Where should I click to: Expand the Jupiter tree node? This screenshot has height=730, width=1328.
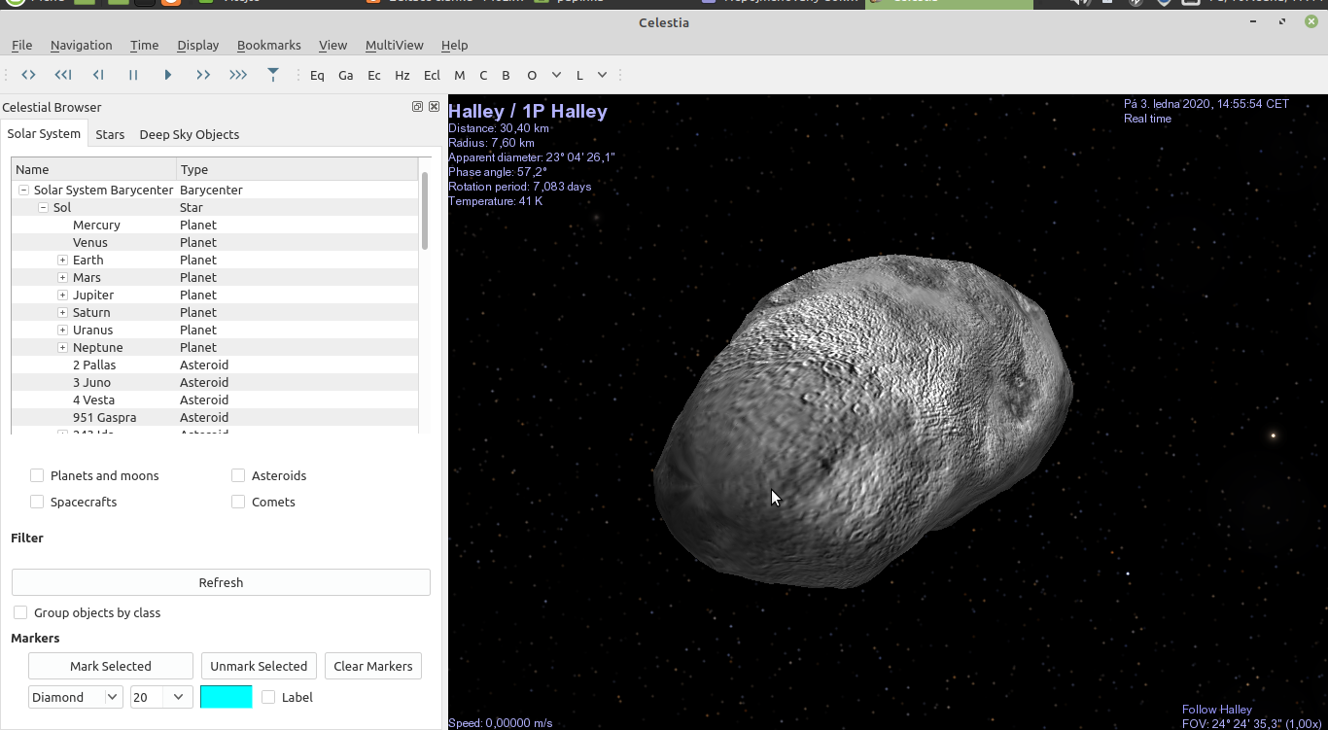tap(62, 295)
